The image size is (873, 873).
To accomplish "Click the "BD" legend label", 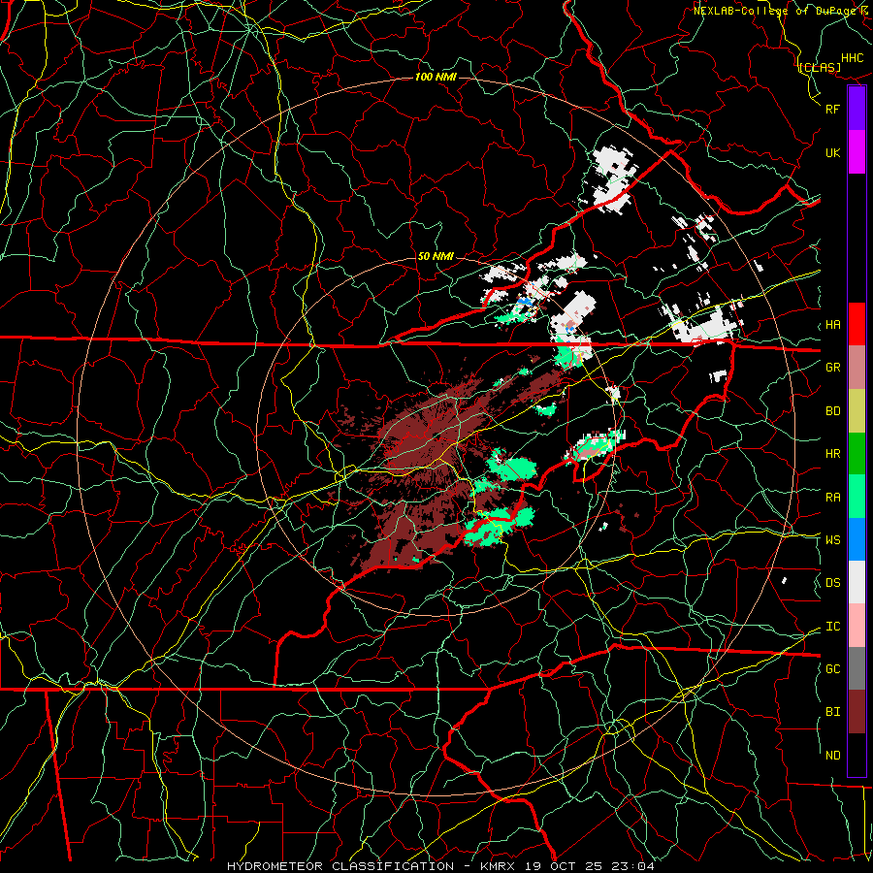I will 832,411.
